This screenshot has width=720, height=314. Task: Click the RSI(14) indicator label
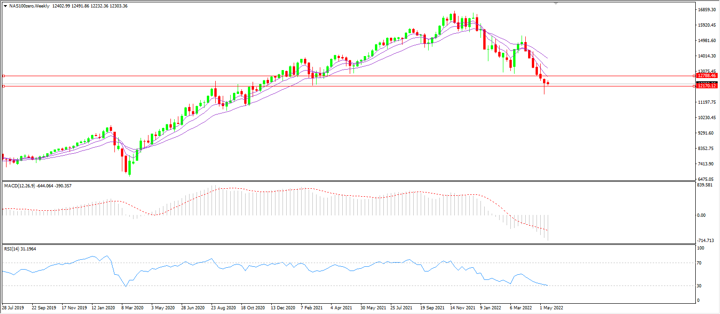(x=13, y=249)
